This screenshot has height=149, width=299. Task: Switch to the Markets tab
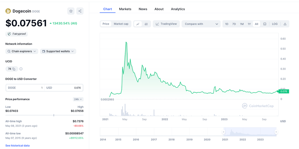(125, 9)
